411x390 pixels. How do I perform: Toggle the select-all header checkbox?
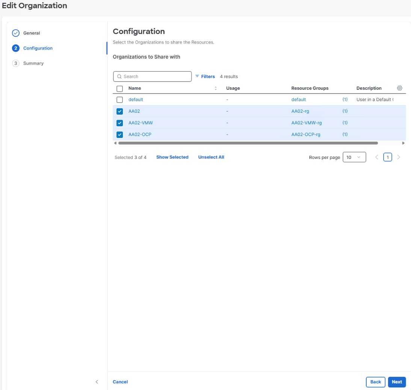119,89
